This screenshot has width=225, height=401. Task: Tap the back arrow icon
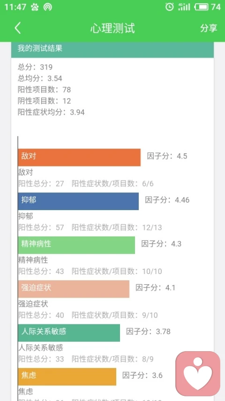(18, 28)
